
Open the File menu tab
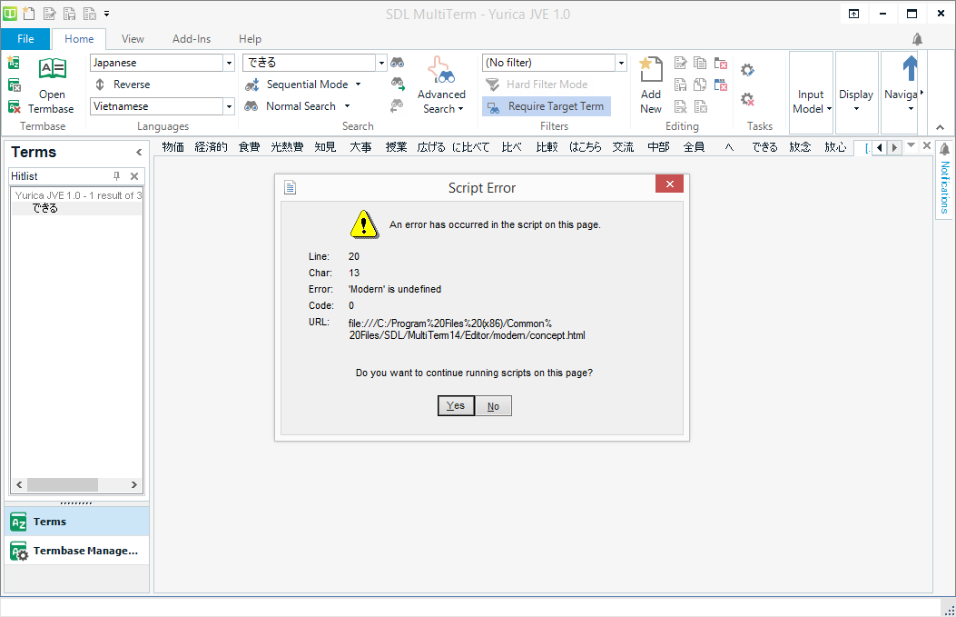pyautogui.click(x=25, y=39)
